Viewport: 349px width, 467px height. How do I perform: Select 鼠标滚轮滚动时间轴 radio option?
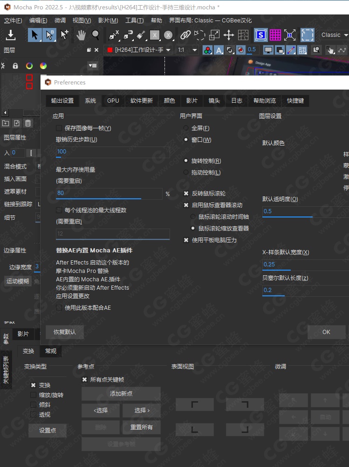[x=193, y=217]
